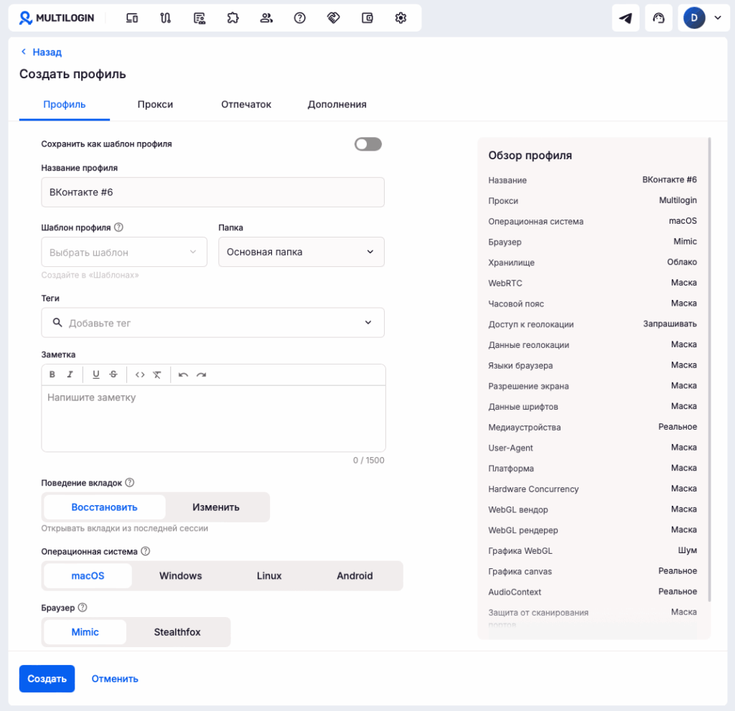Screen dimensions: 735x711
Task: Redo change in note editor
Action: 201,375
